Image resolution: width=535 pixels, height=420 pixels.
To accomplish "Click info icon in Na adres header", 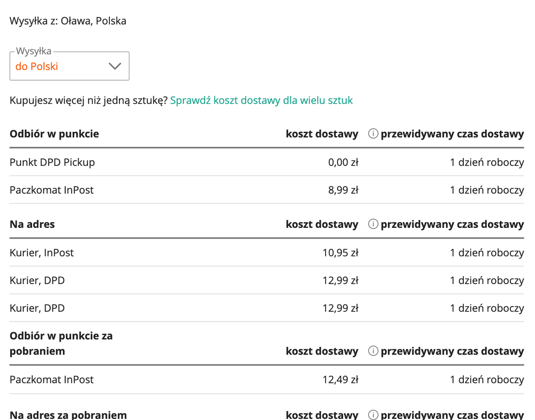I will pos(373,224).
